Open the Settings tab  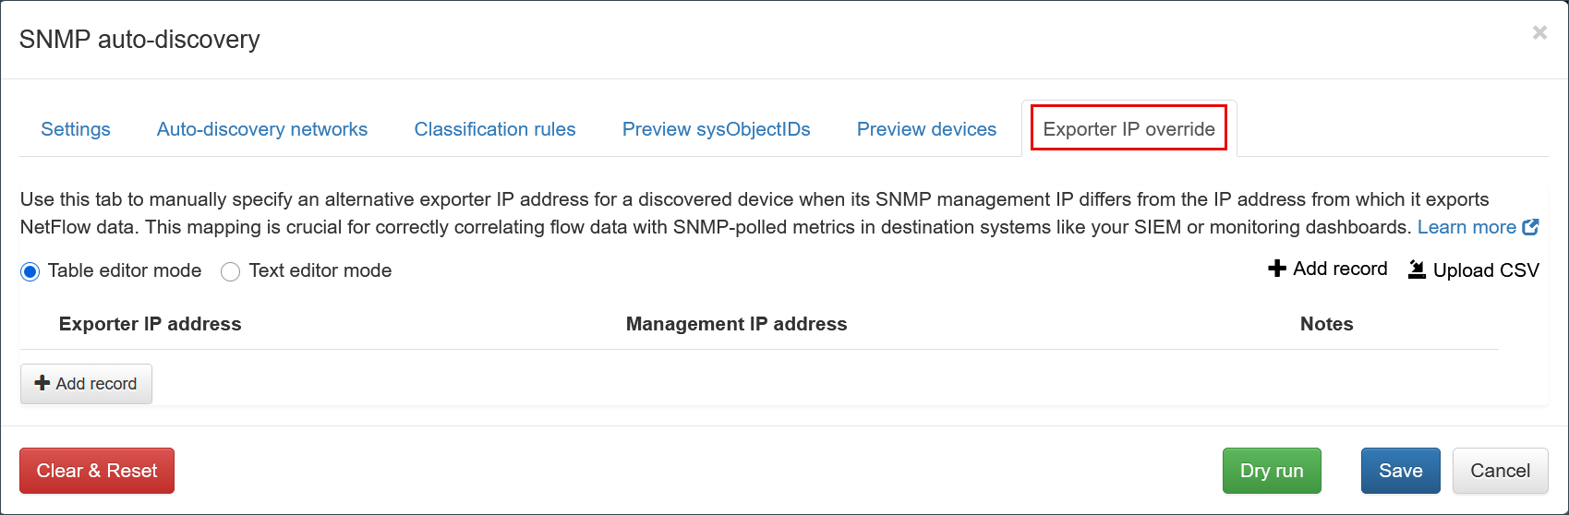tap(76, 129)
